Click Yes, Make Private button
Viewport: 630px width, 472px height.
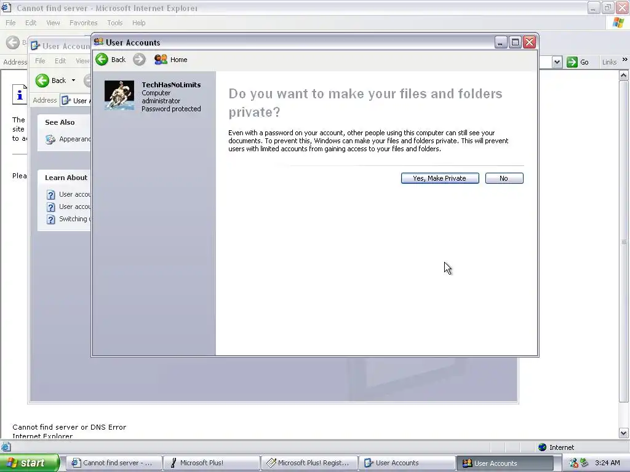click(x=439, y=178)
